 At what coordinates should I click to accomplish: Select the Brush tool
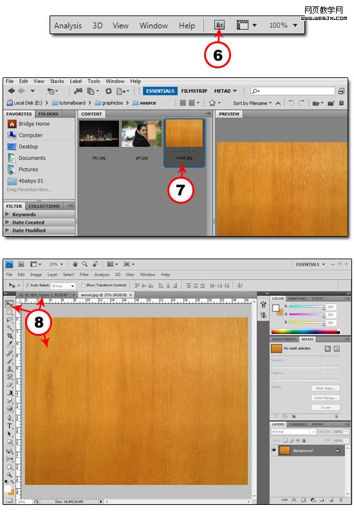tap(10, 361)
